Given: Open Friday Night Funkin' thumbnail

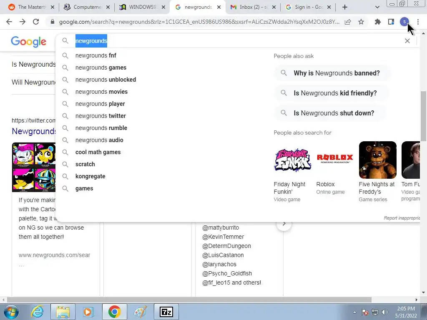Looking at the screenshot, I should (x=292, y=160).
